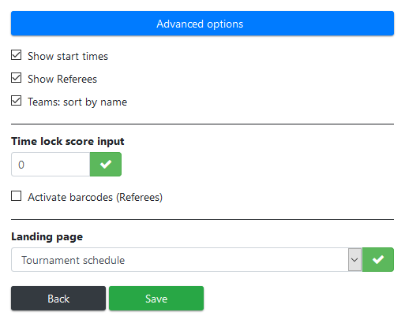Click the "Teams: sort by name" label
The width and height of the screenshot is (405, 323).
(x=77, y=102)
